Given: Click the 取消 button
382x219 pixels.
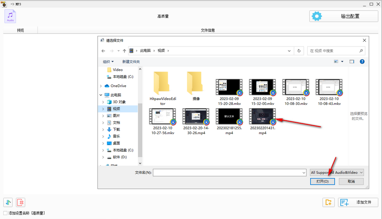Looking at the screenshot, I should pos(351,181).
